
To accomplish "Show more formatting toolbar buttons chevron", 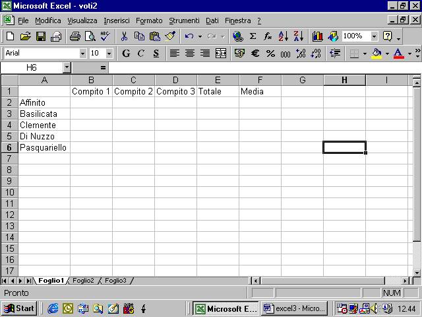I will point(417,53).
